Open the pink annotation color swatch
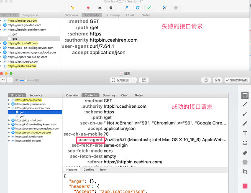This screenshot has height=193, width=251. (245, 186)
